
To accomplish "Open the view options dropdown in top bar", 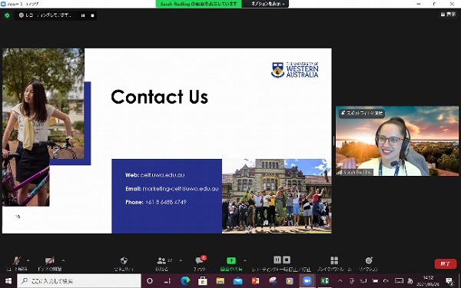I will [268, 4].
